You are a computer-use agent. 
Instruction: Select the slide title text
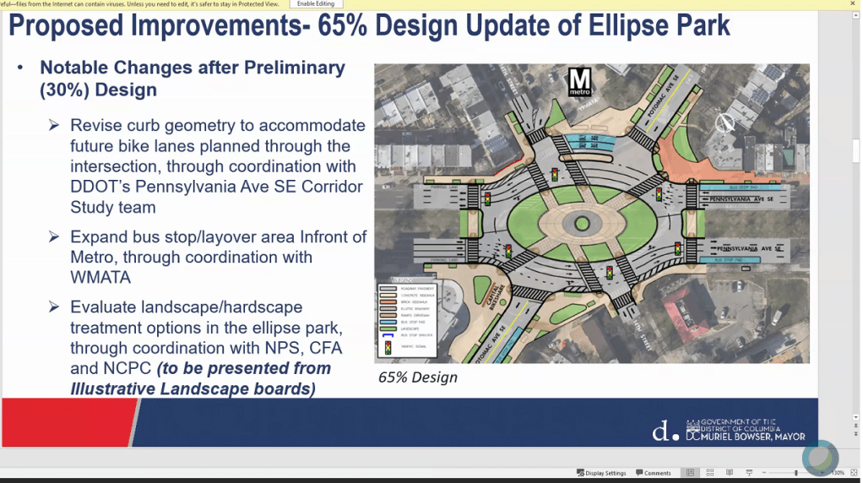coord(369,25)
